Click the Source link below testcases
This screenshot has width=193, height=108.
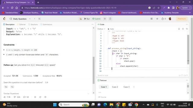[x=102, y=97]
